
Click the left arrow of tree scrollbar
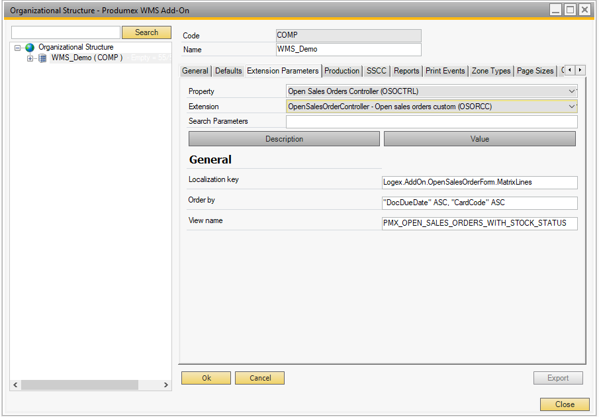(x=15, y=385)
